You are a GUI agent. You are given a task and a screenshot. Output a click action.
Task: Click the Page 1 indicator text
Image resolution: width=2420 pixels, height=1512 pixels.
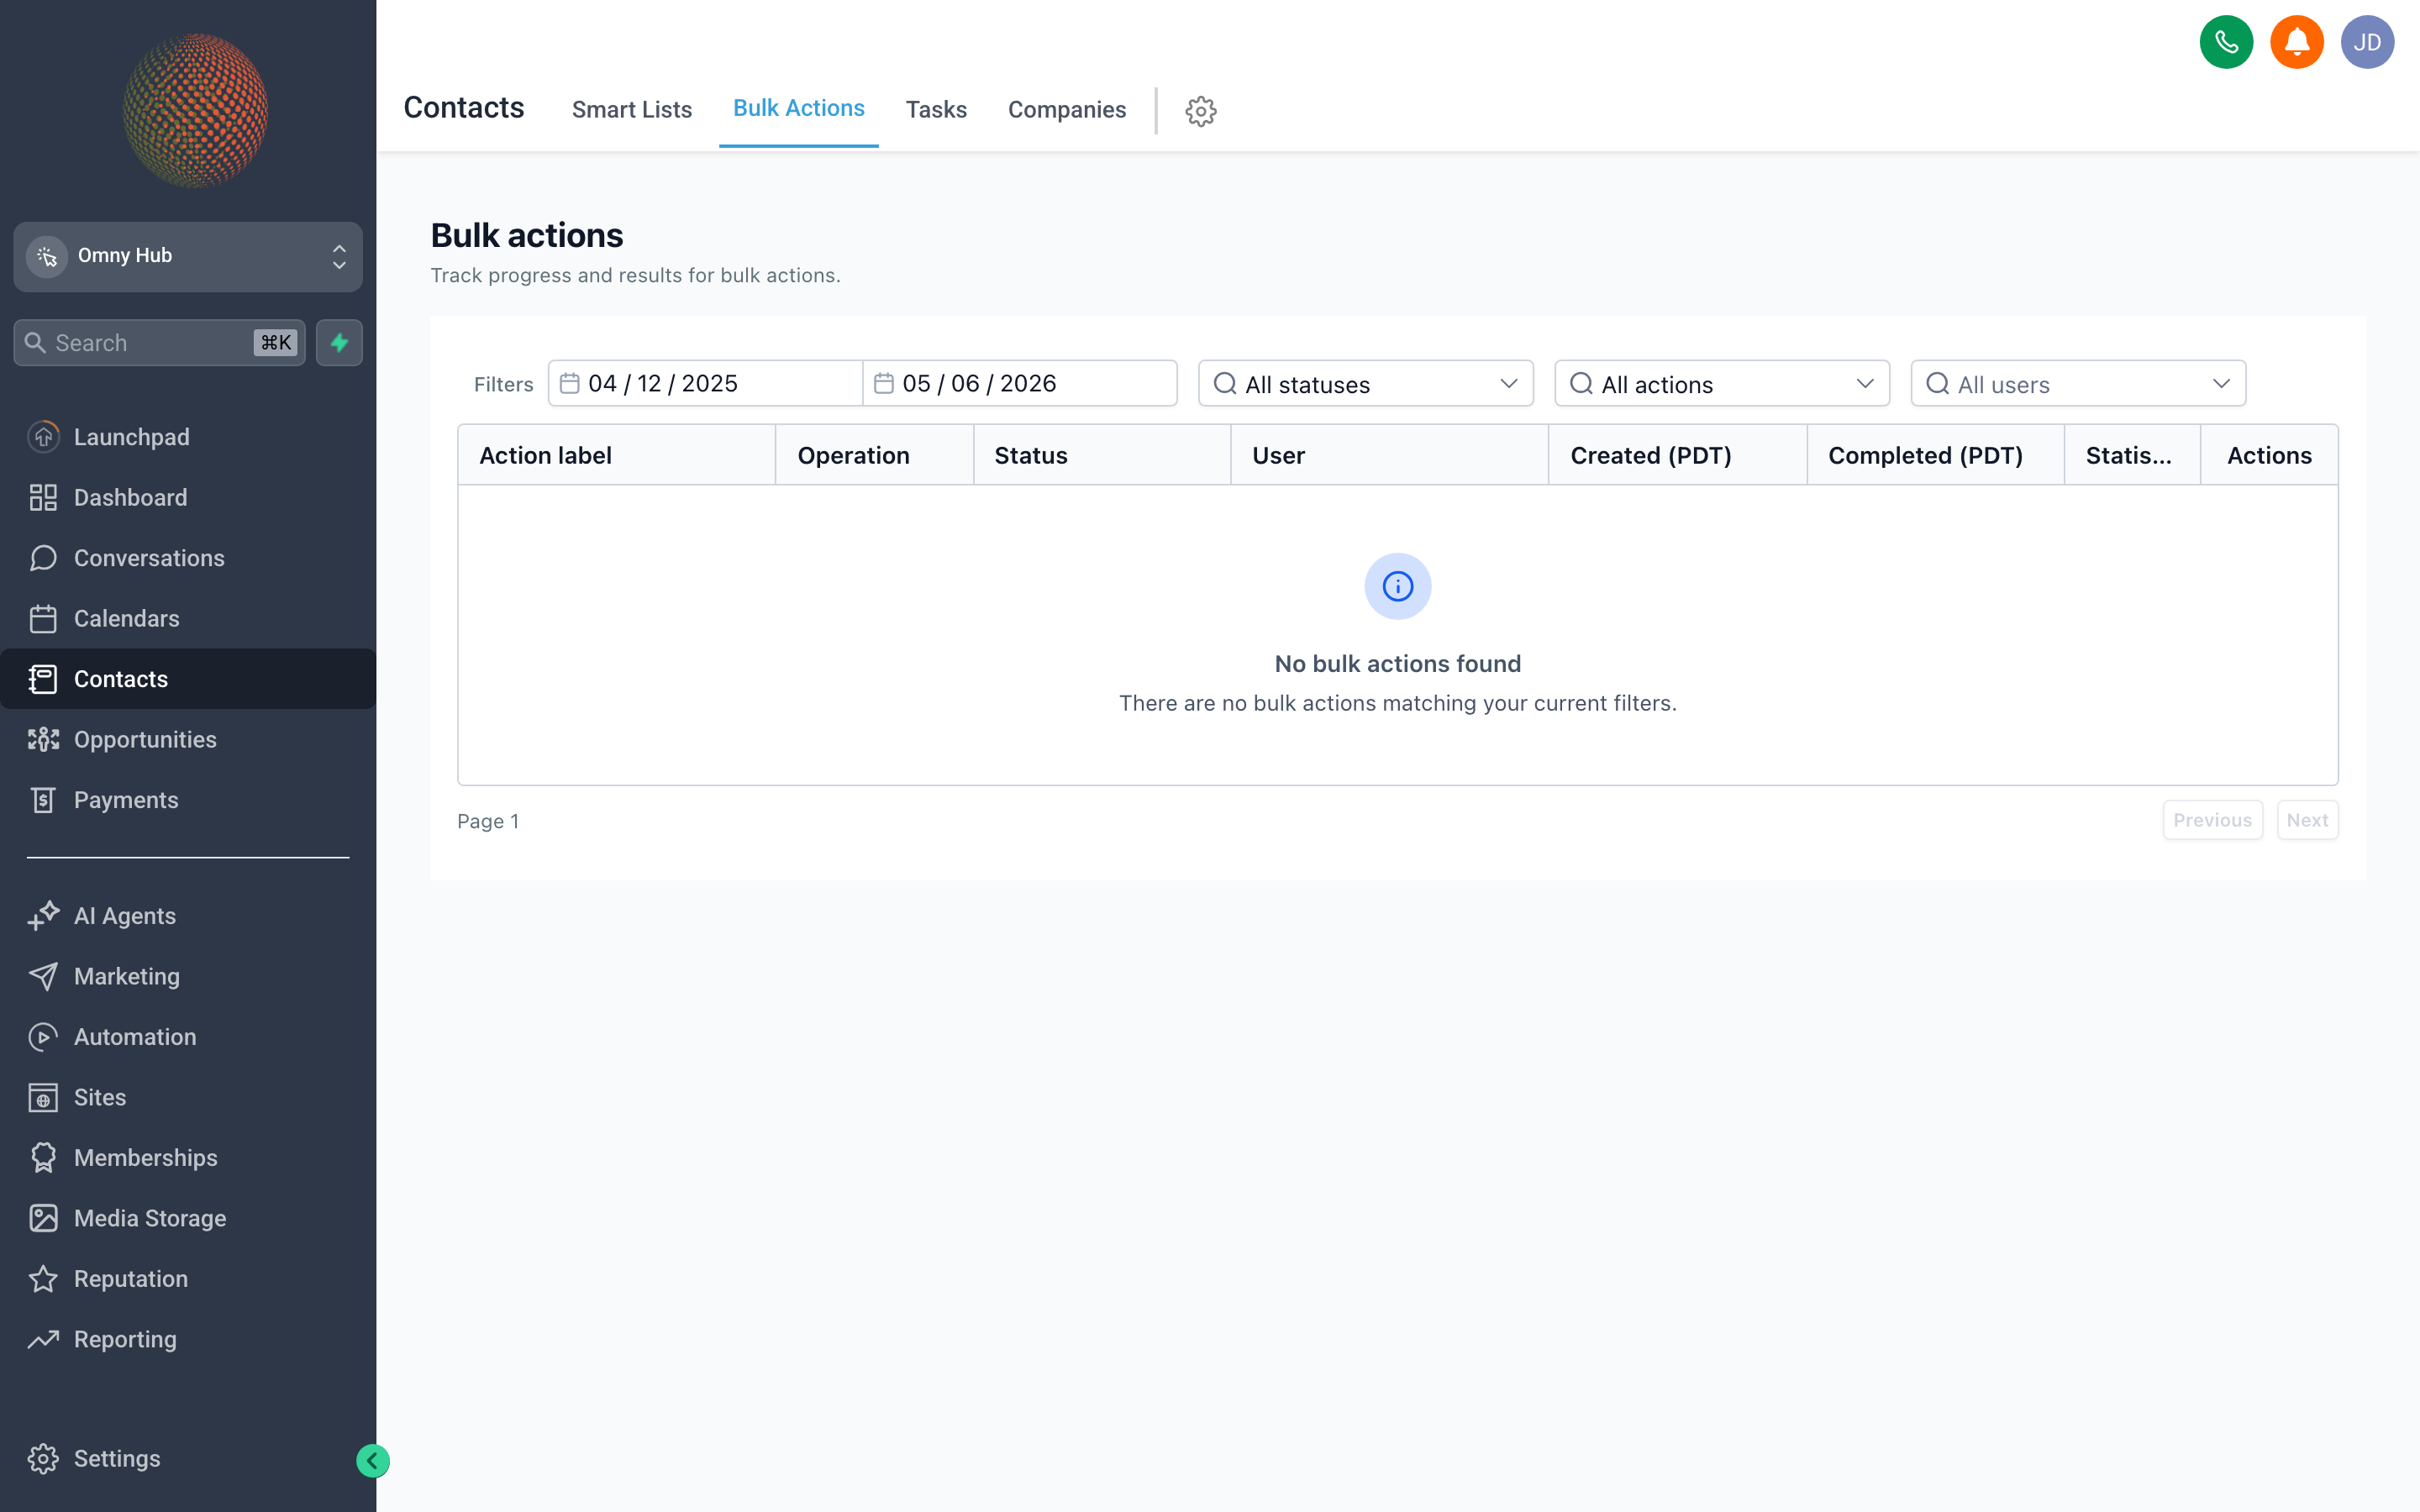pyautogui.click(x=488, y=821)
